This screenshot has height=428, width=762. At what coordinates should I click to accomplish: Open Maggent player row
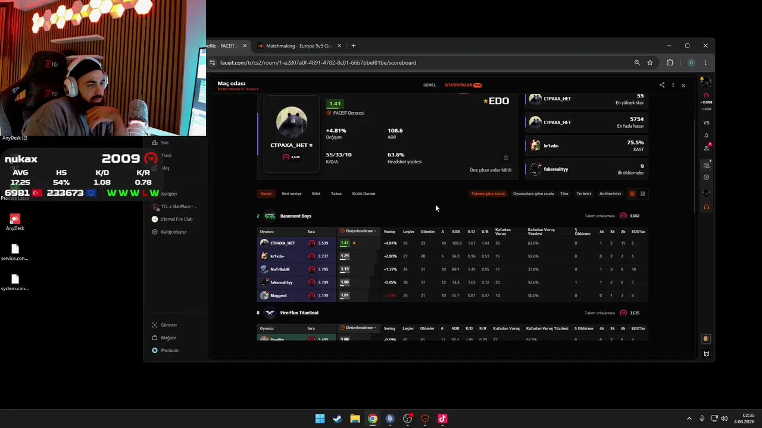click(x=452, y=295)
